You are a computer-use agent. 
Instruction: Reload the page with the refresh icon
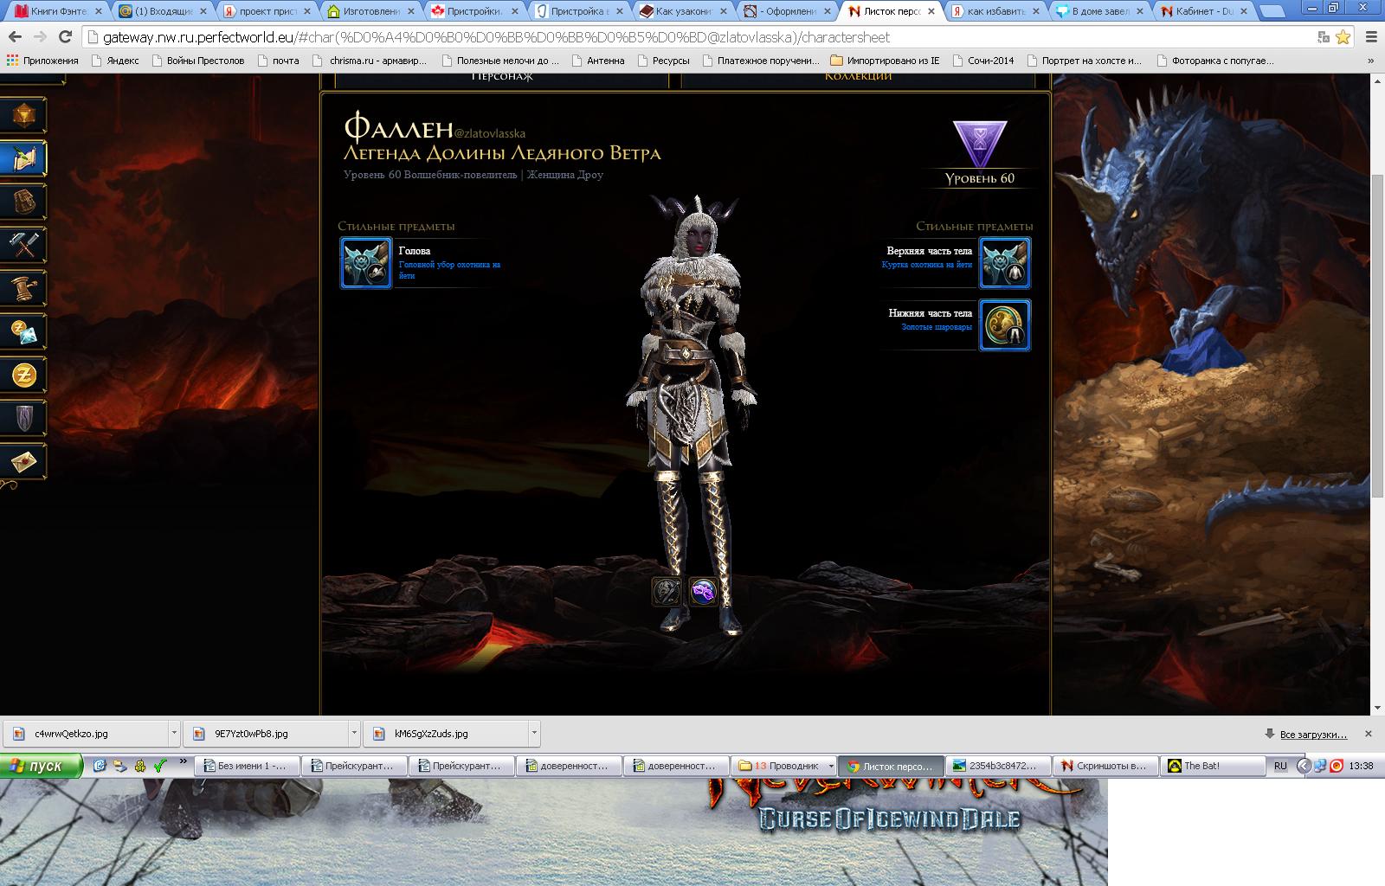click(x=65, y=37)
